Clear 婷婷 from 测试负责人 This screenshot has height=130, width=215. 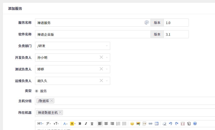(101, 69)
